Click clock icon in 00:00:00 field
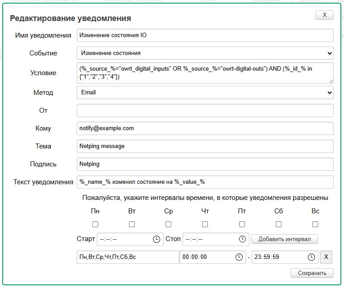 [x=239, y=257]
